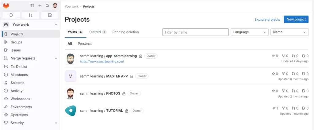Click the star count on app-sammlearning

[x=275, y=56]
